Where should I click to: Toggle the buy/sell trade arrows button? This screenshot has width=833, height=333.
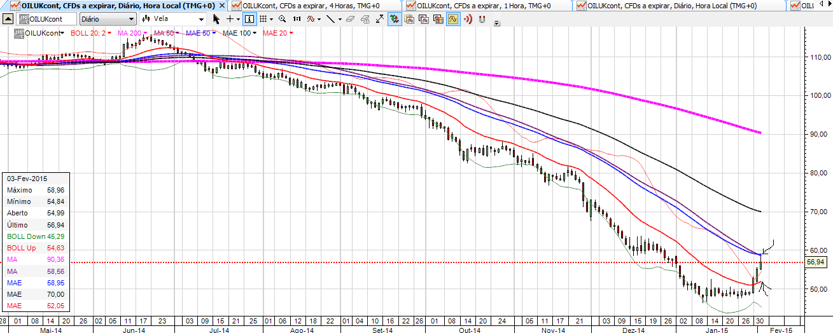[395, 19]
